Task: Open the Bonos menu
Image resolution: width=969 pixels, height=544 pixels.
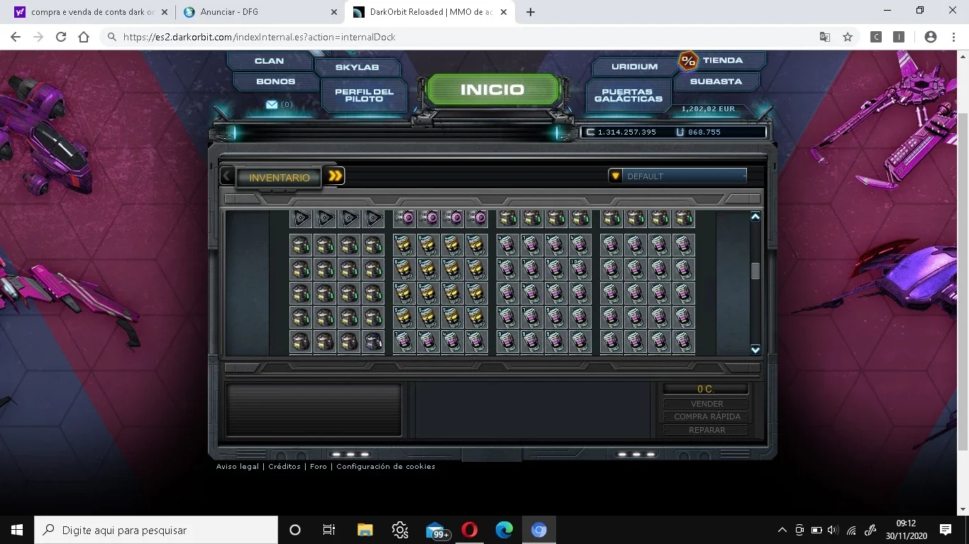Action: tap(275, 81)
